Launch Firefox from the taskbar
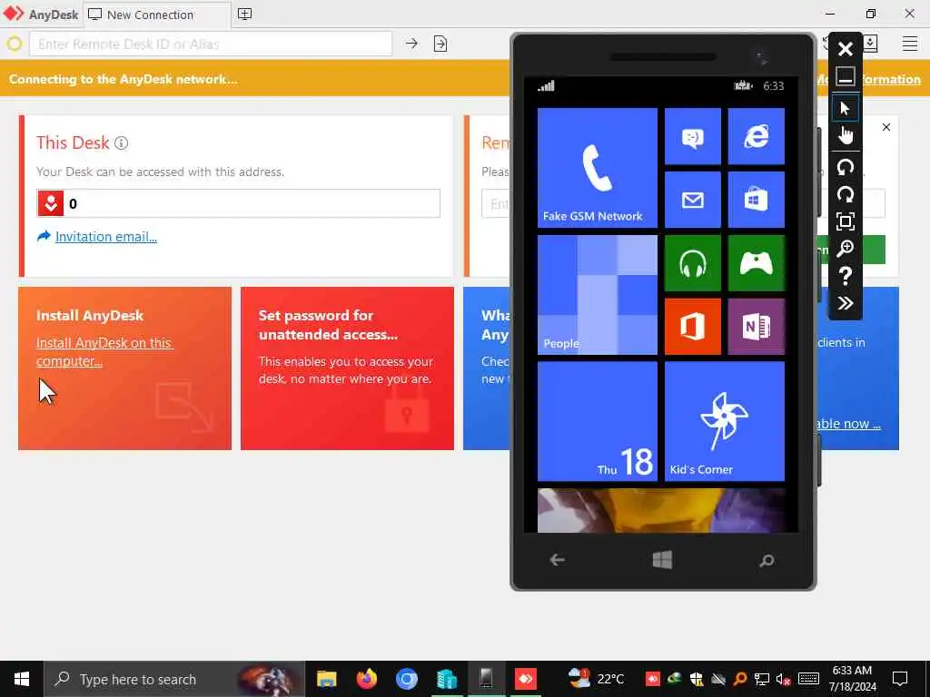Viewport: 930px width, 697px height. point(367,679)
